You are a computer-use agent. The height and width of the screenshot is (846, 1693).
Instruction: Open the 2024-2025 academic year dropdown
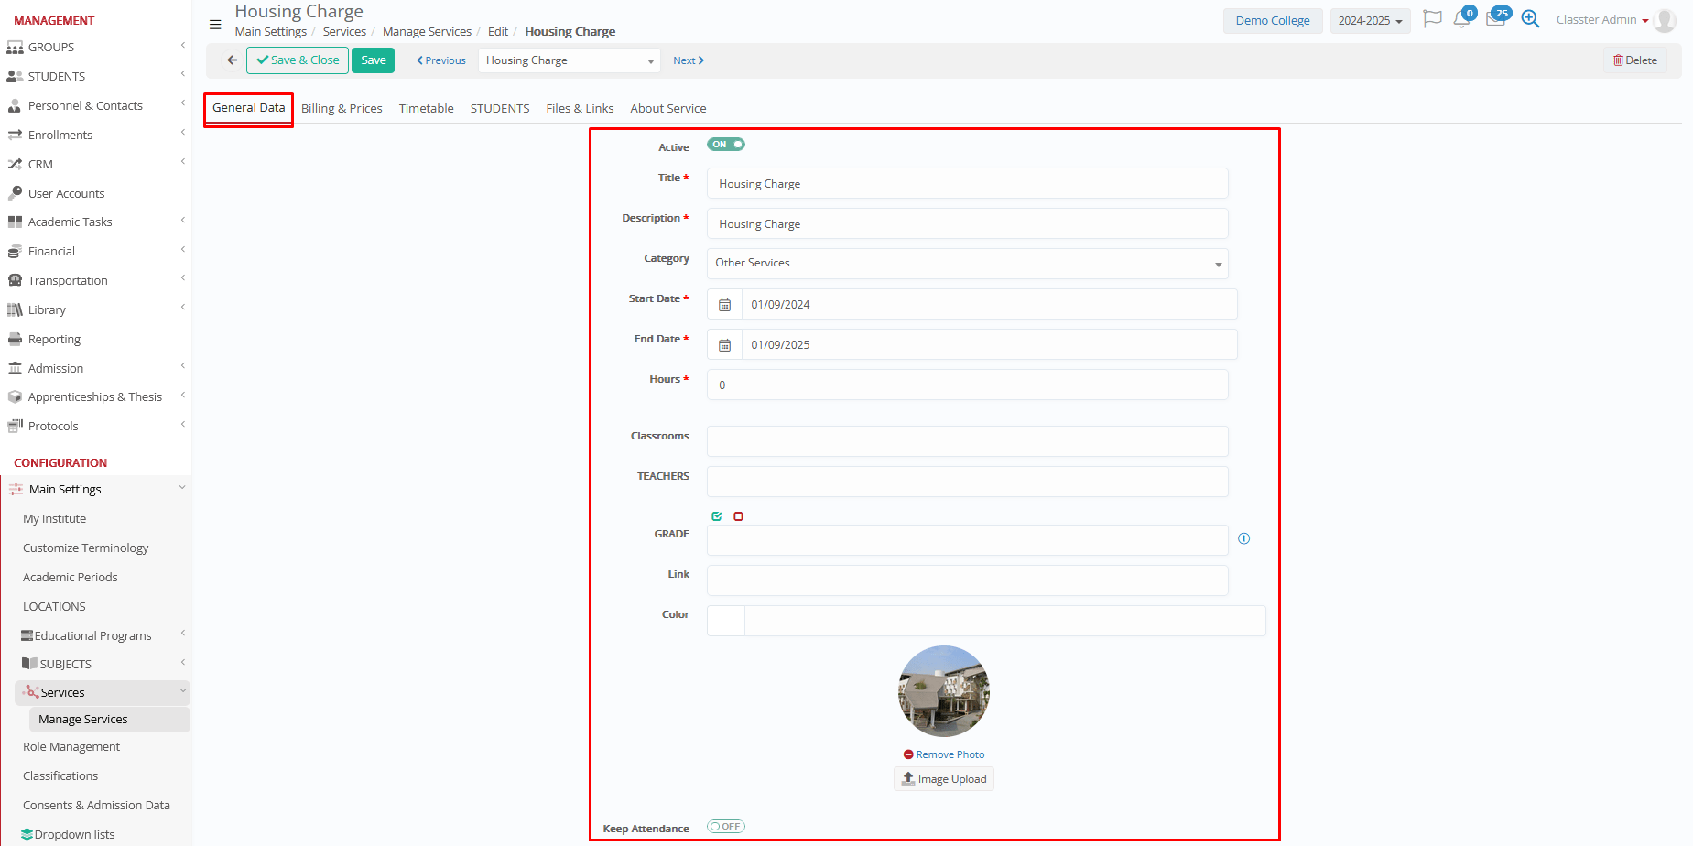click(1370, 21)
